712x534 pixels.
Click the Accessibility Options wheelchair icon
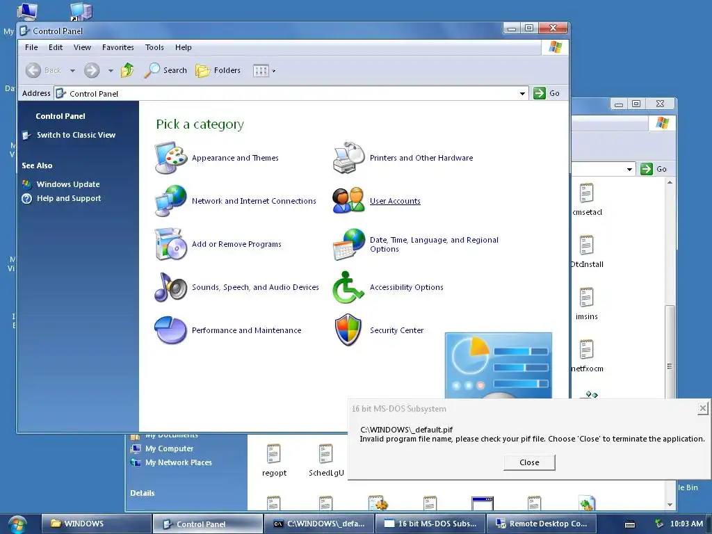click(349, 287)
